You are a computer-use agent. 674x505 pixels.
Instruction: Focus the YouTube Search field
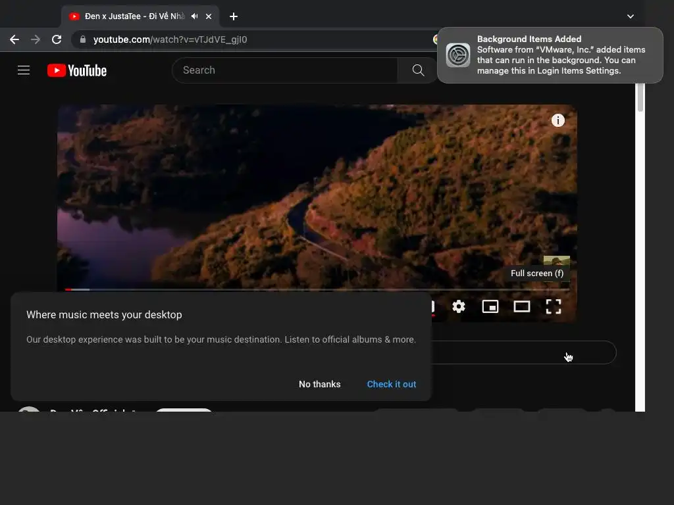click(x=284, y=70)
